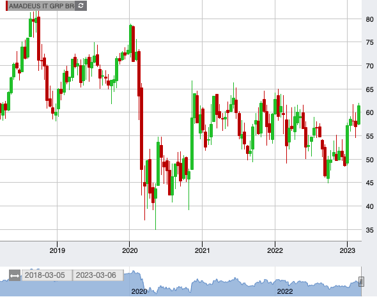Click the last green candle at the chart's right edge
This screenshot has height=297, width=377.
click(359, 115)
